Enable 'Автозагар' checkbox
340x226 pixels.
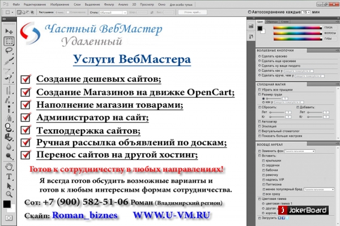(x=260, y=121)
